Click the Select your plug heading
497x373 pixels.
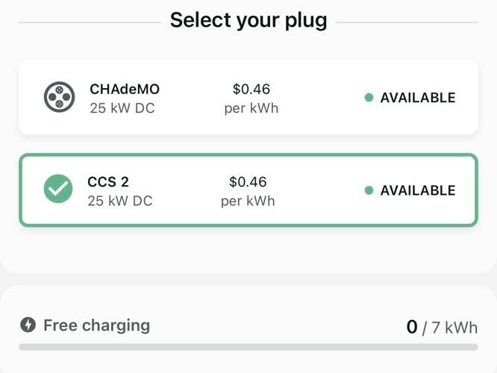(248, 20)
